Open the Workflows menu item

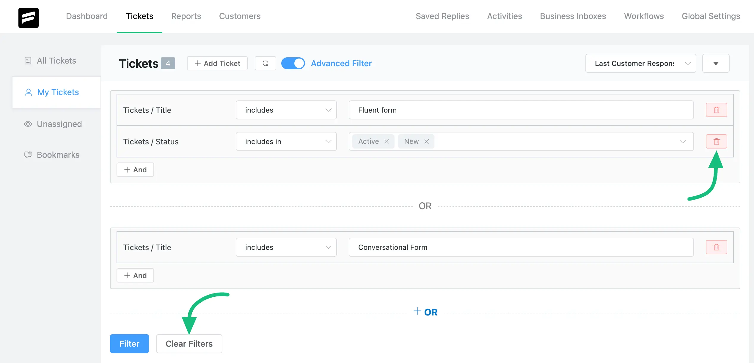(644, 16)
